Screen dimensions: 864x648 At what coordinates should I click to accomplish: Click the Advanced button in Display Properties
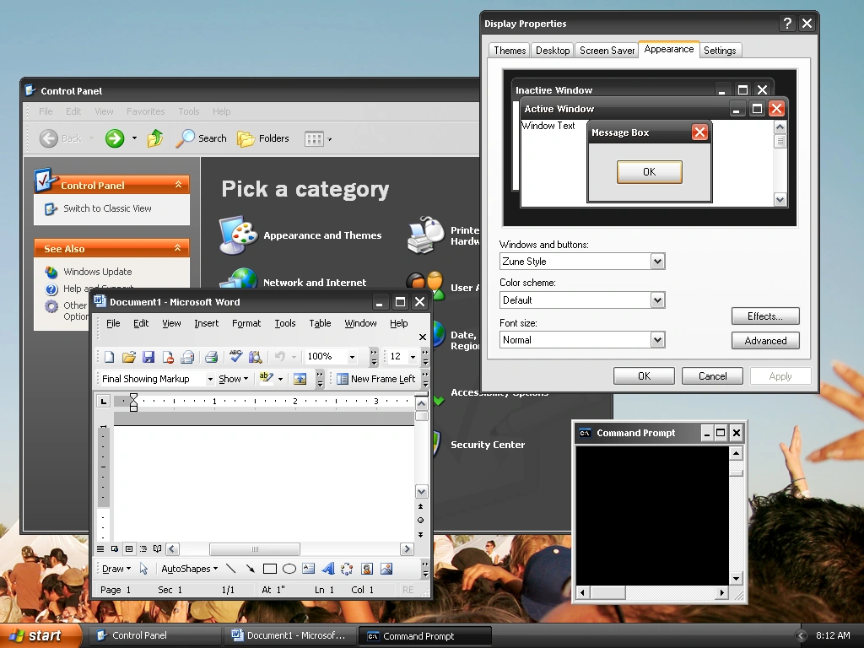coord(765,341)
